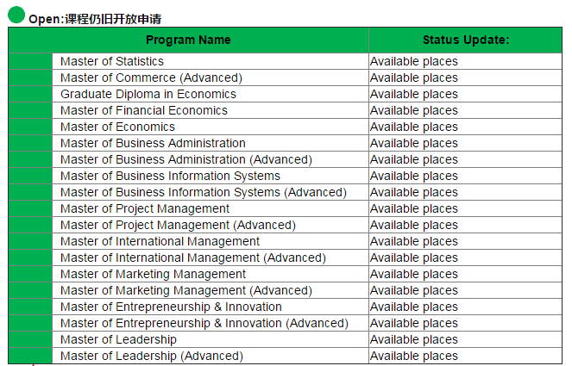Click the Master of Statistics cell
The width and height of the screenshot is (572, 366).
(112, 61)
